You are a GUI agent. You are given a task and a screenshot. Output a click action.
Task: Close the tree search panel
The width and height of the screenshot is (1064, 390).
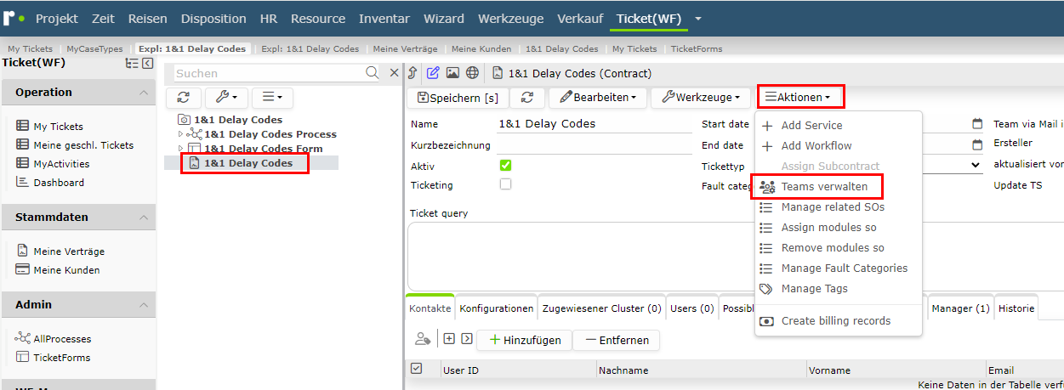[394, 73]
